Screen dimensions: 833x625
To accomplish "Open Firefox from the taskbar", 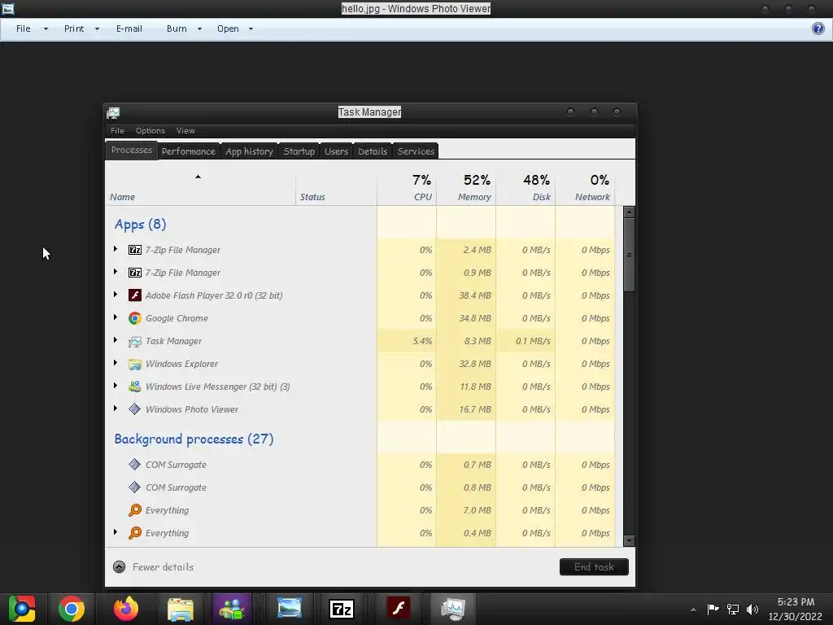I will (126, 609).
